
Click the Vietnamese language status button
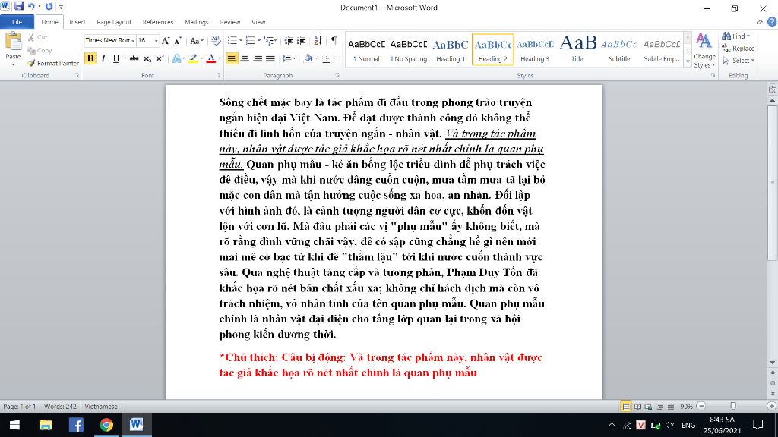click(101, 407)
